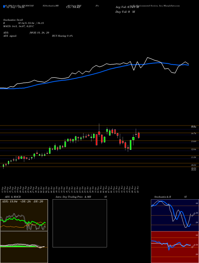Click the 'Stochastics & R' panel title

(x=162, y=197)
